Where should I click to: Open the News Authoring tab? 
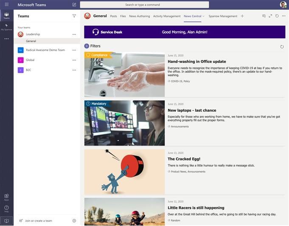(x=140, y=16)
